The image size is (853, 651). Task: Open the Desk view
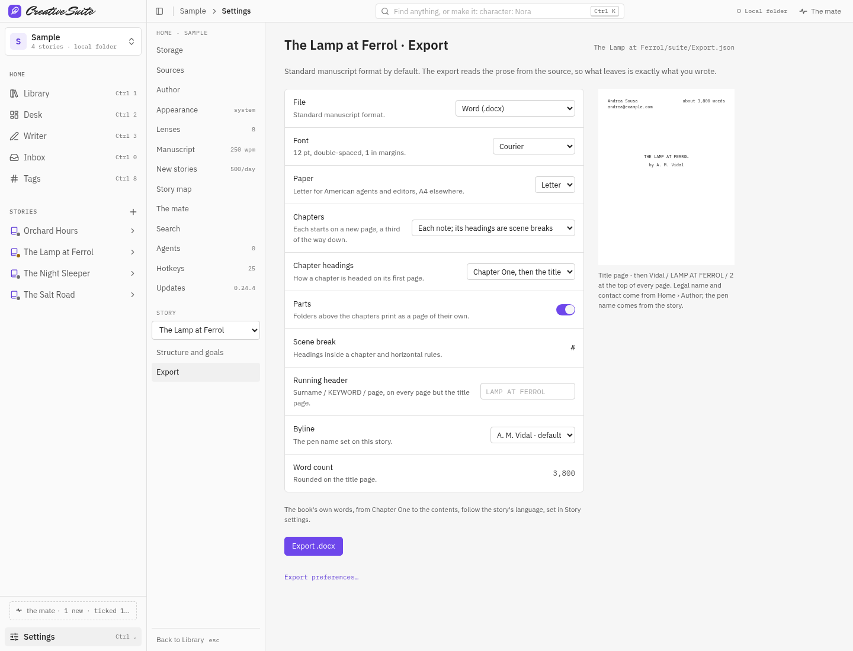point(73,115)
